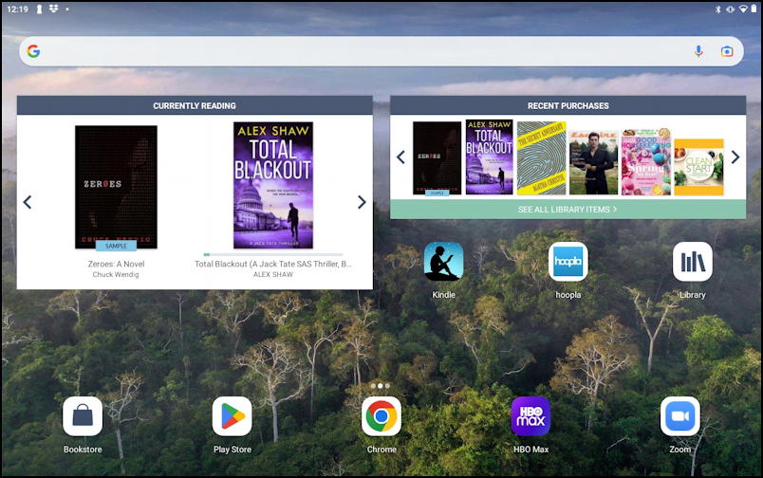Open the Bookstore app
The image size is (763, 478).
click(83, 416)
